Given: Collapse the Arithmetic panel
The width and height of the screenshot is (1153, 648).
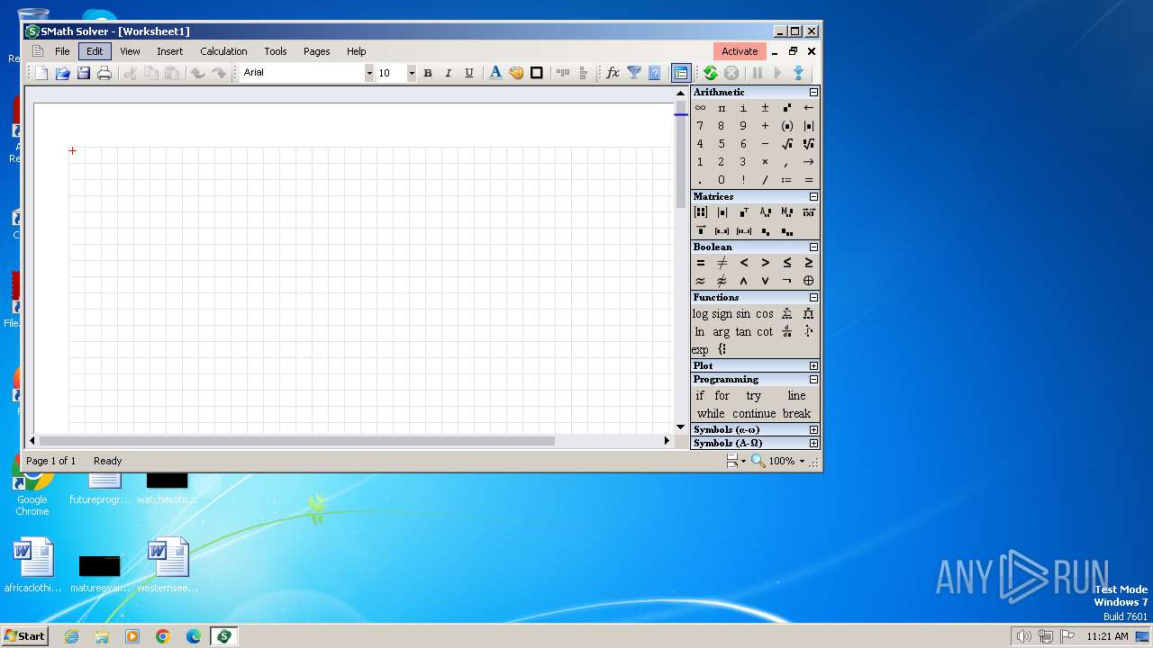Looking at the screenshot, I should pyautogui.click(x=813, y=92).
